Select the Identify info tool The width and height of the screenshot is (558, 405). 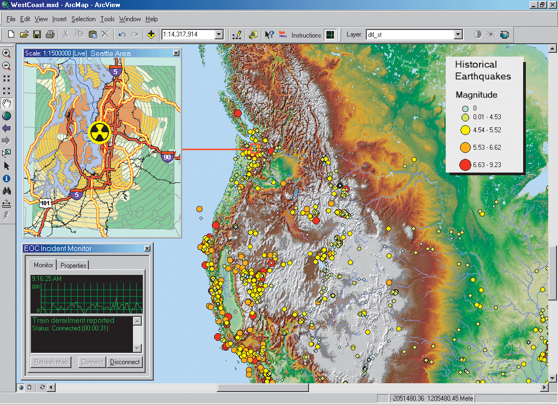[x=7, y=178]
